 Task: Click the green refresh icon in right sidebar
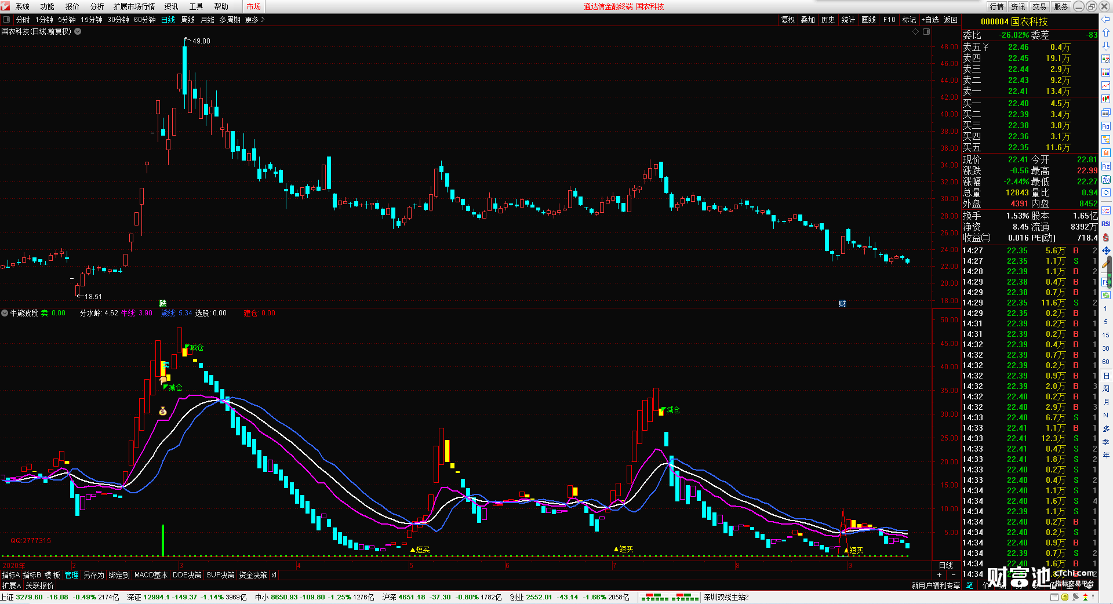click(x=1105, y=295)
